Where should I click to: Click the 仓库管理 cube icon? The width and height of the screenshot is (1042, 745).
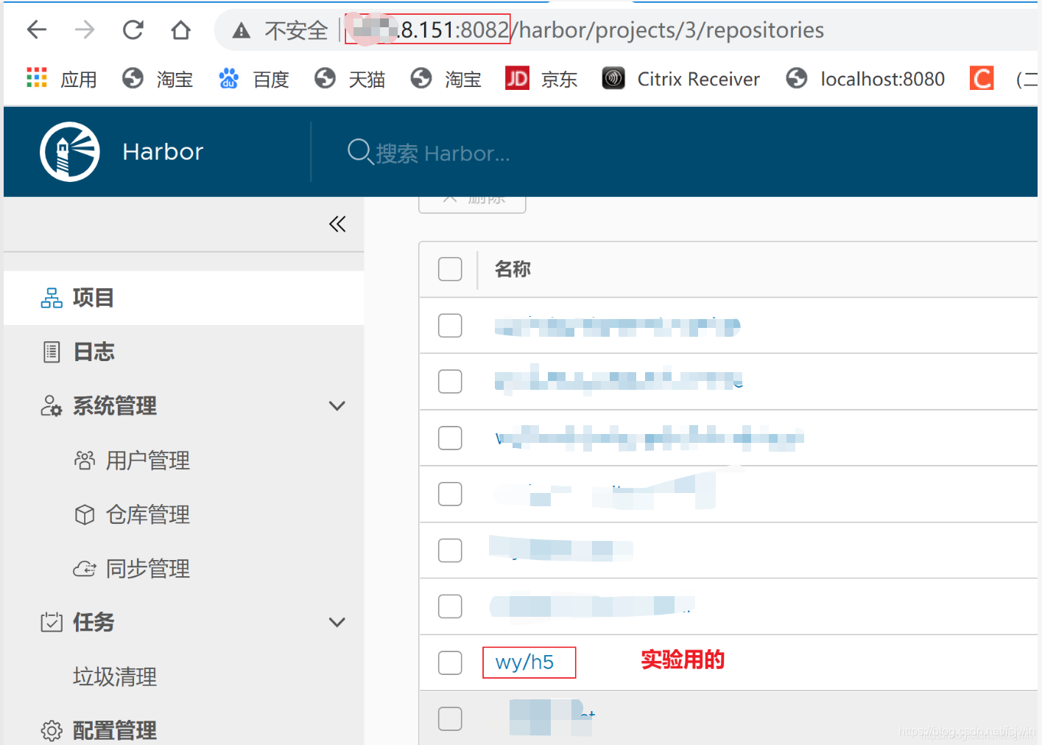click(85, 514)
